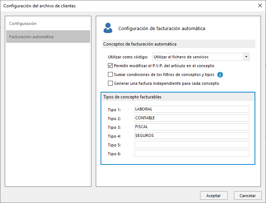Enable Sumar condiciones de los filtros checkbox
This screenshot has height=203, width=266.
(x=110, y=75)
